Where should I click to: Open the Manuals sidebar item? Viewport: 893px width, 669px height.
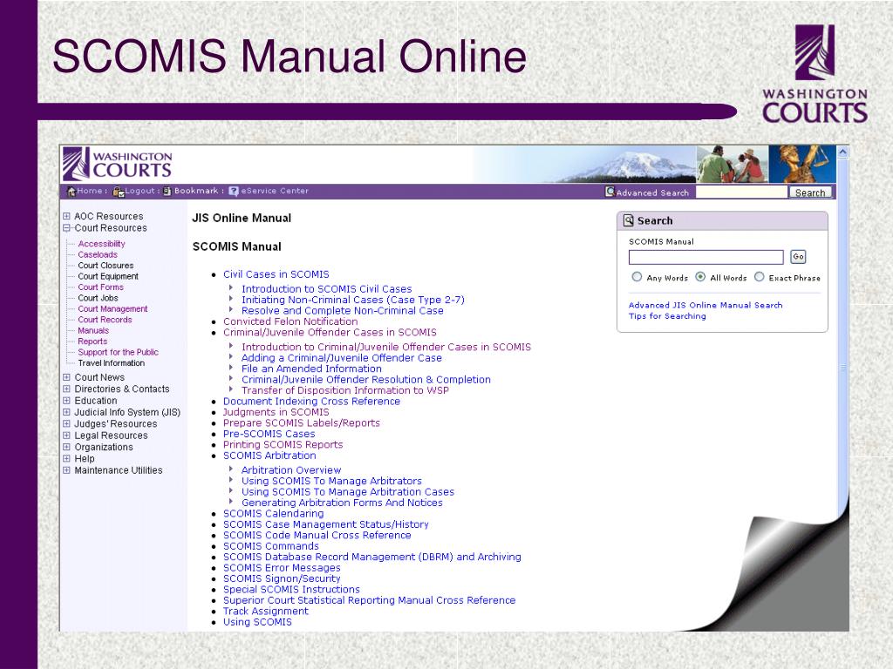[x=93, y=330]
